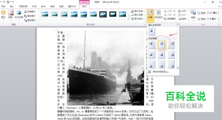The image size is (222, 120).
Task: Click the ship photograph in document
Action: pyautogui.click(x=105, y=68)
